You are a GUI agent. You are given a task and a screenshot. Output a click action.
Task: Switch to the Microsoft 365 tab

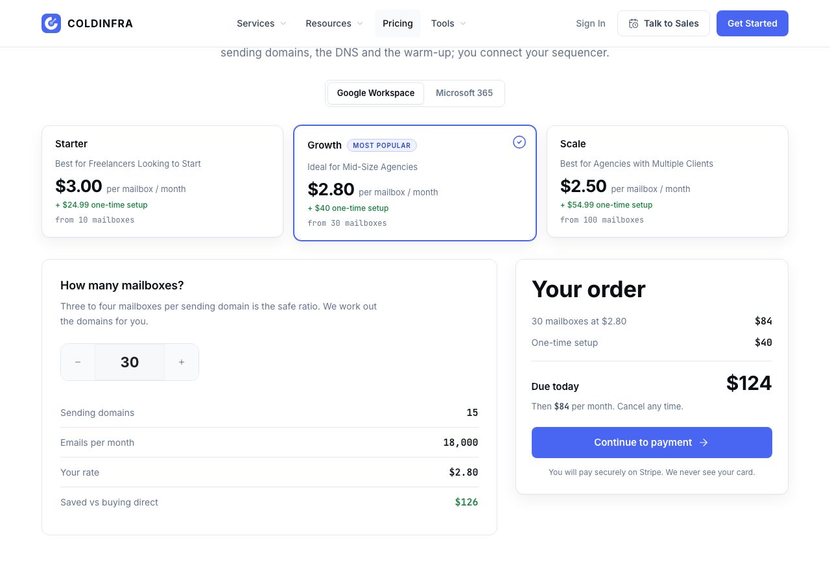pos(464,93)
